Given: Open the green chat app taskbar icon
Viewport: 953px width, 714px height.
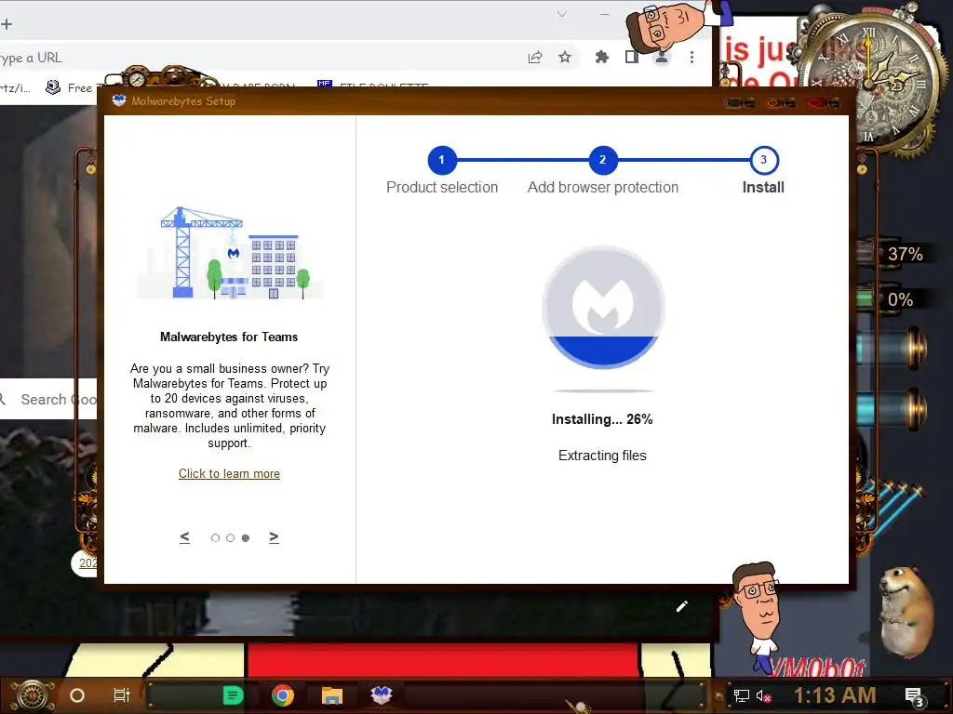Looking at the screenshot, I should pos(233,695).
